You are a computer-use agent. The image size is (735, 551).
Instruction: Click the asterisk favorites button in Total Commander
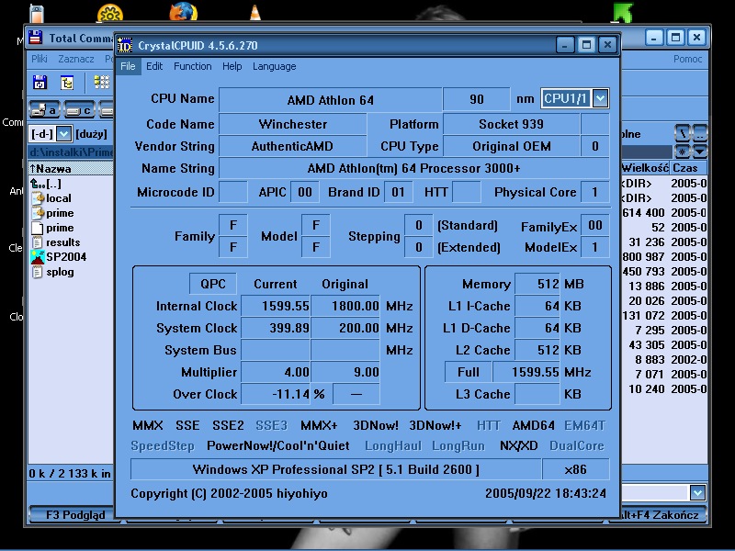pyautogui.click(x=683, y=152)
